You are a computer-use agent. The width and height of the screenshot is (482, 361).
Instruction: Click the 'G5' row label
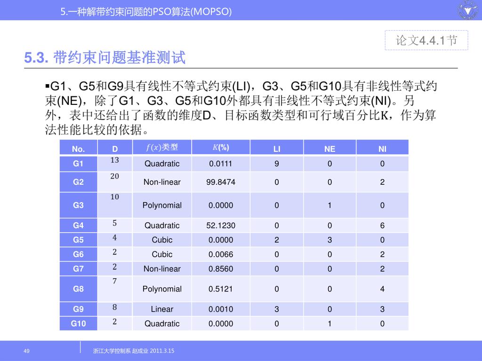coord(78,240)
